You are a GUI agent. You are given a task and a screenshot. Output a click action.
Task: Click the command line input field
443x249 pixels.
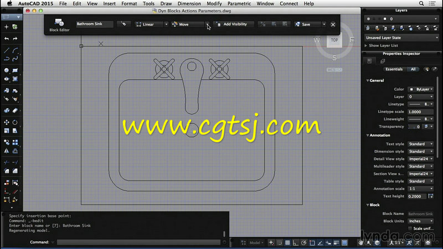click(x=138, y=242)
